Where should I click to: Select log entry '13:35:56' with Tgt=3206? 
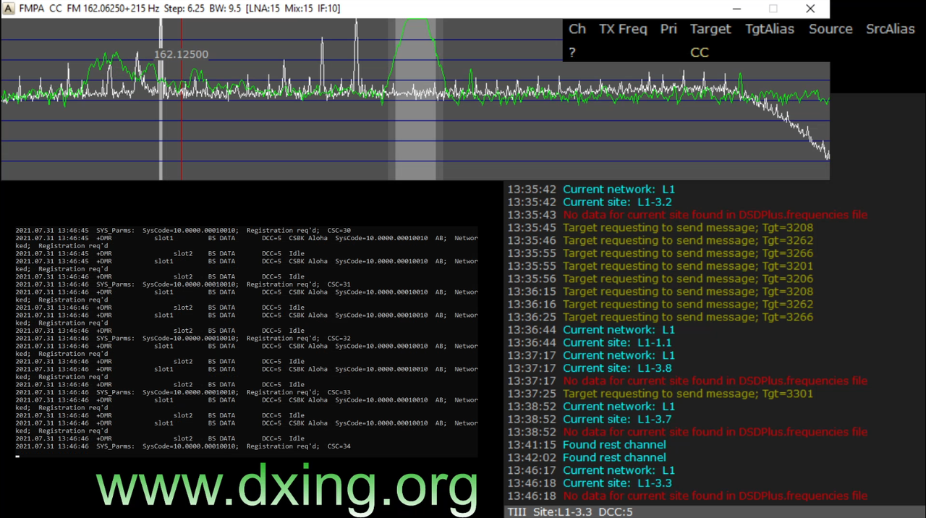[x=660, y=279]
